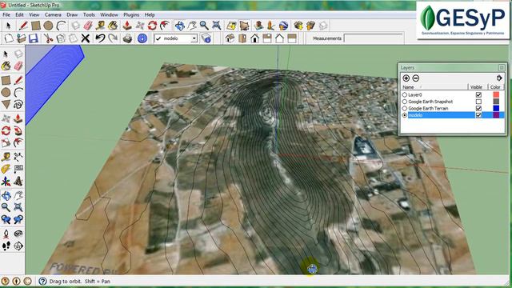Toggle visibility of modelo layer
The height and width of the screenshot is (288, 512).
coord(478,115)
